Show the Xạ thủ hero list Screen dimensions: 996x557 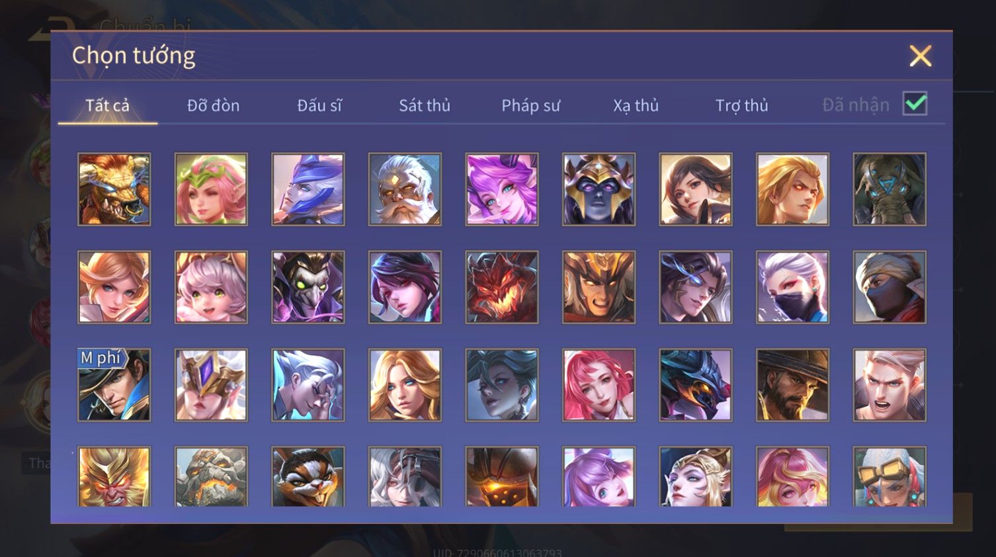[636, 105]
